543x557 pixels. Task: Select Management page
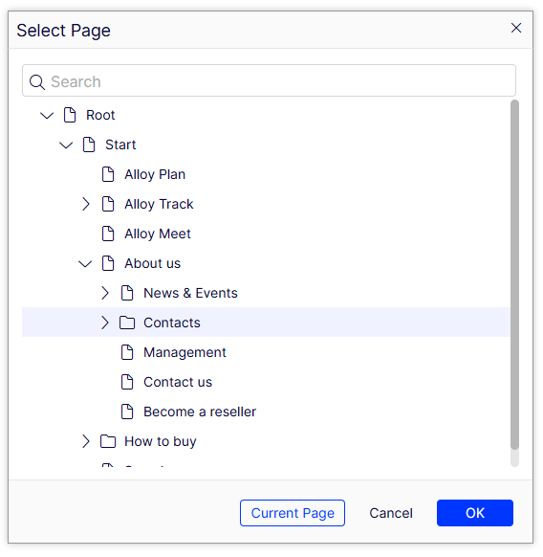pos(185,352)
